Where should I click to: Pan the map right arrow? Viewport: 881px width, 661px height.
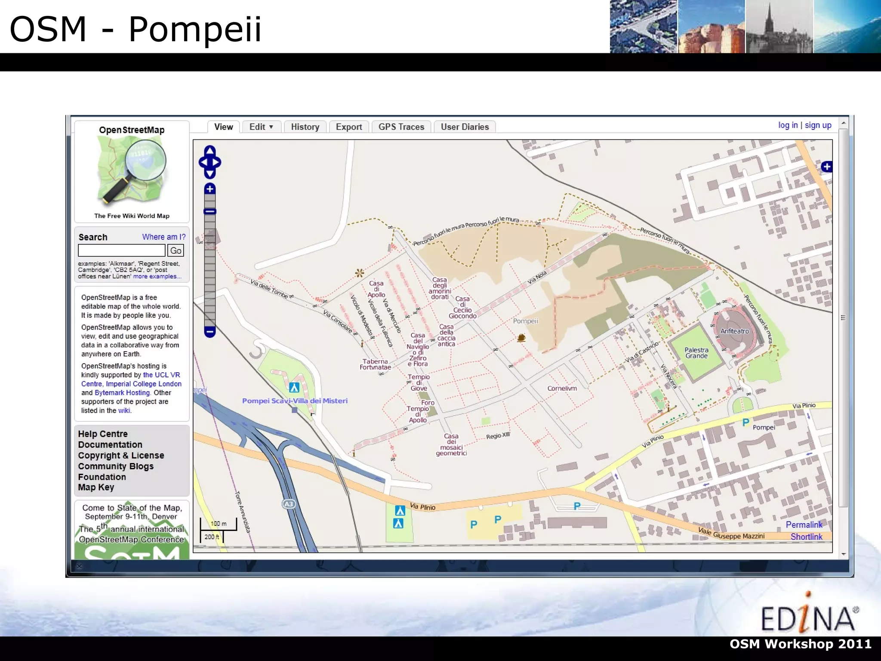click(x=216, y=162)
